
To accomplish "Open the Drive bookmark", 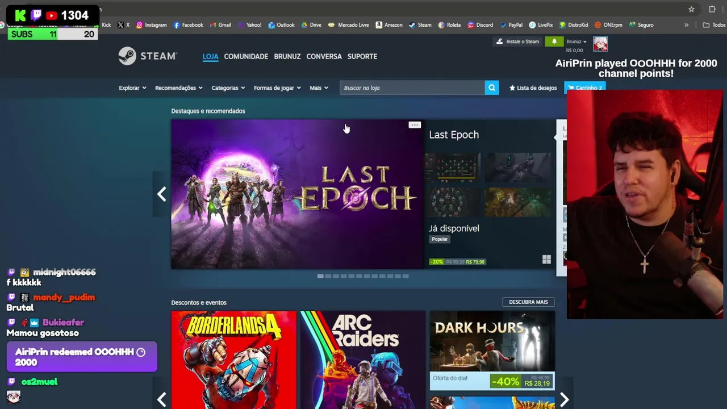I will [311, 25].
